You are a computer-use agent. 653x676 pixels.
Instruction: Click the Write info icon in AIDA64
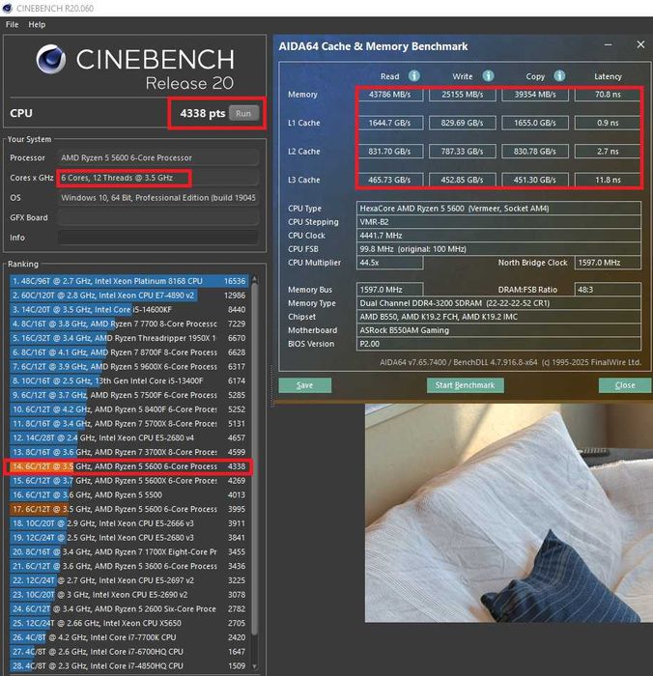click(x=488, y=76)
